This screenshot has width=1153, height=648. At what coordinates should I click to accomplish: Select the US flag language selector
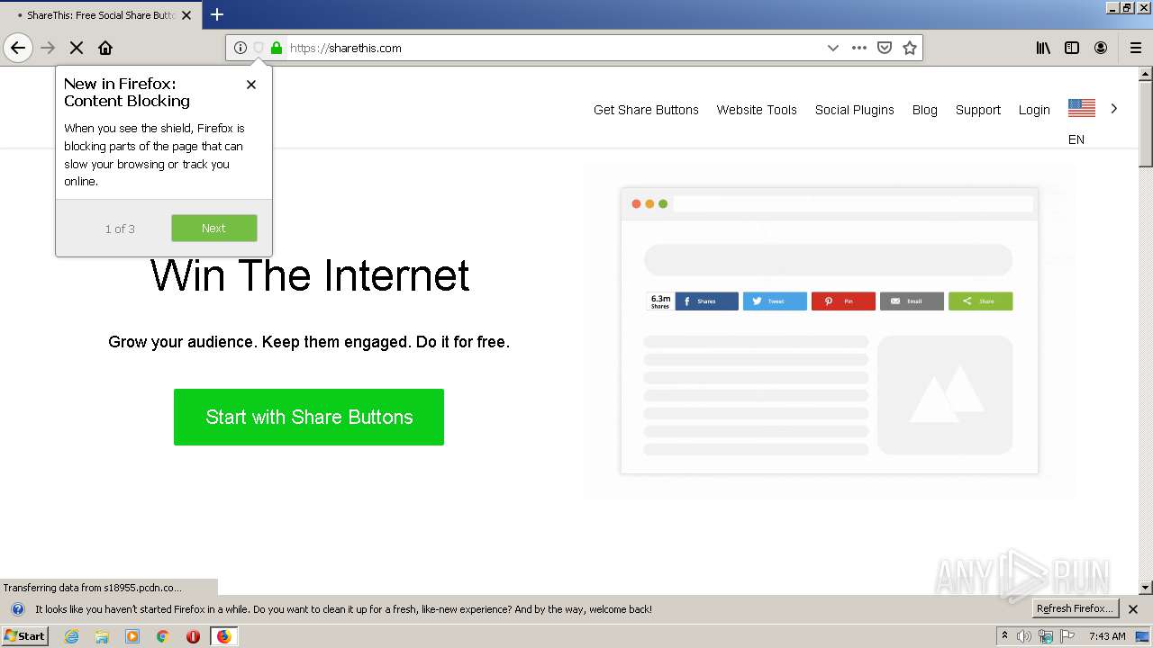pyautogui.click(x=1082, y=109)
